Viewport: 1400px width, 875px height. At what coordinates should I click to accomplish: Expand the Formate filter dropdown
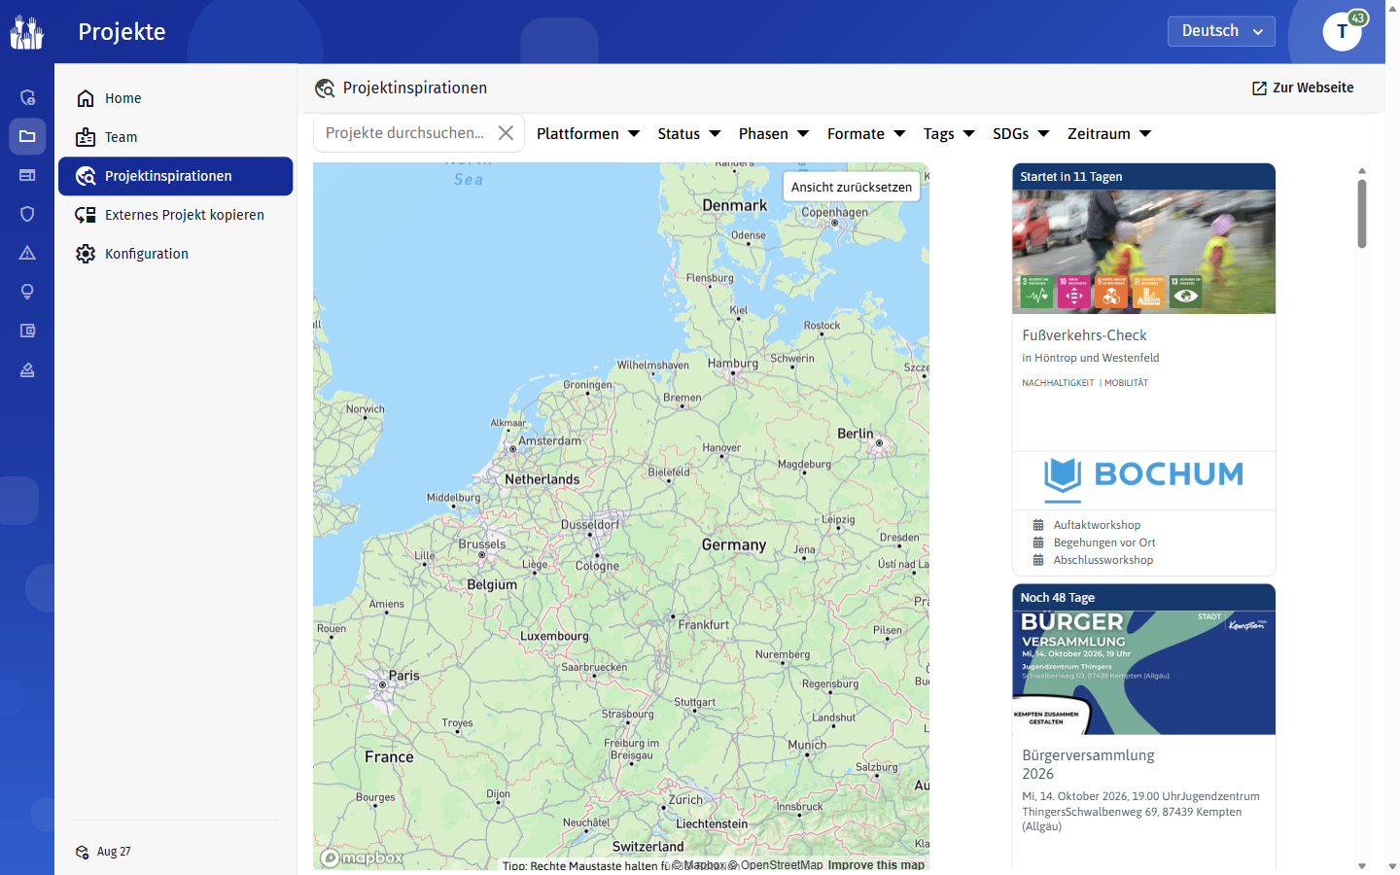(x=866, y=134)
